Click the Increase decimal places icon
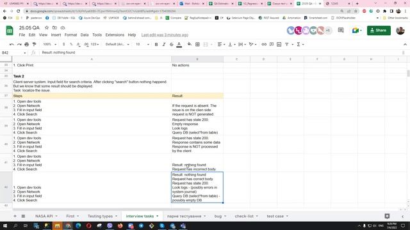Screen dimensions: 410x230 click(x=86, y=44)
